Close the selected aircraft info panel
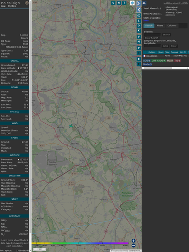 (27, 3)
